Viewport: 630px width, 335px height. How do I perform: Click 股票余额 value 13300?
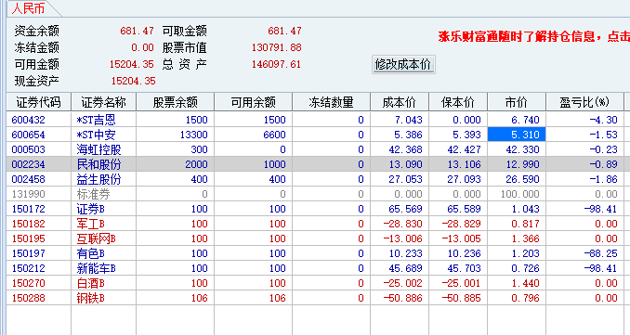pos(193,135)
